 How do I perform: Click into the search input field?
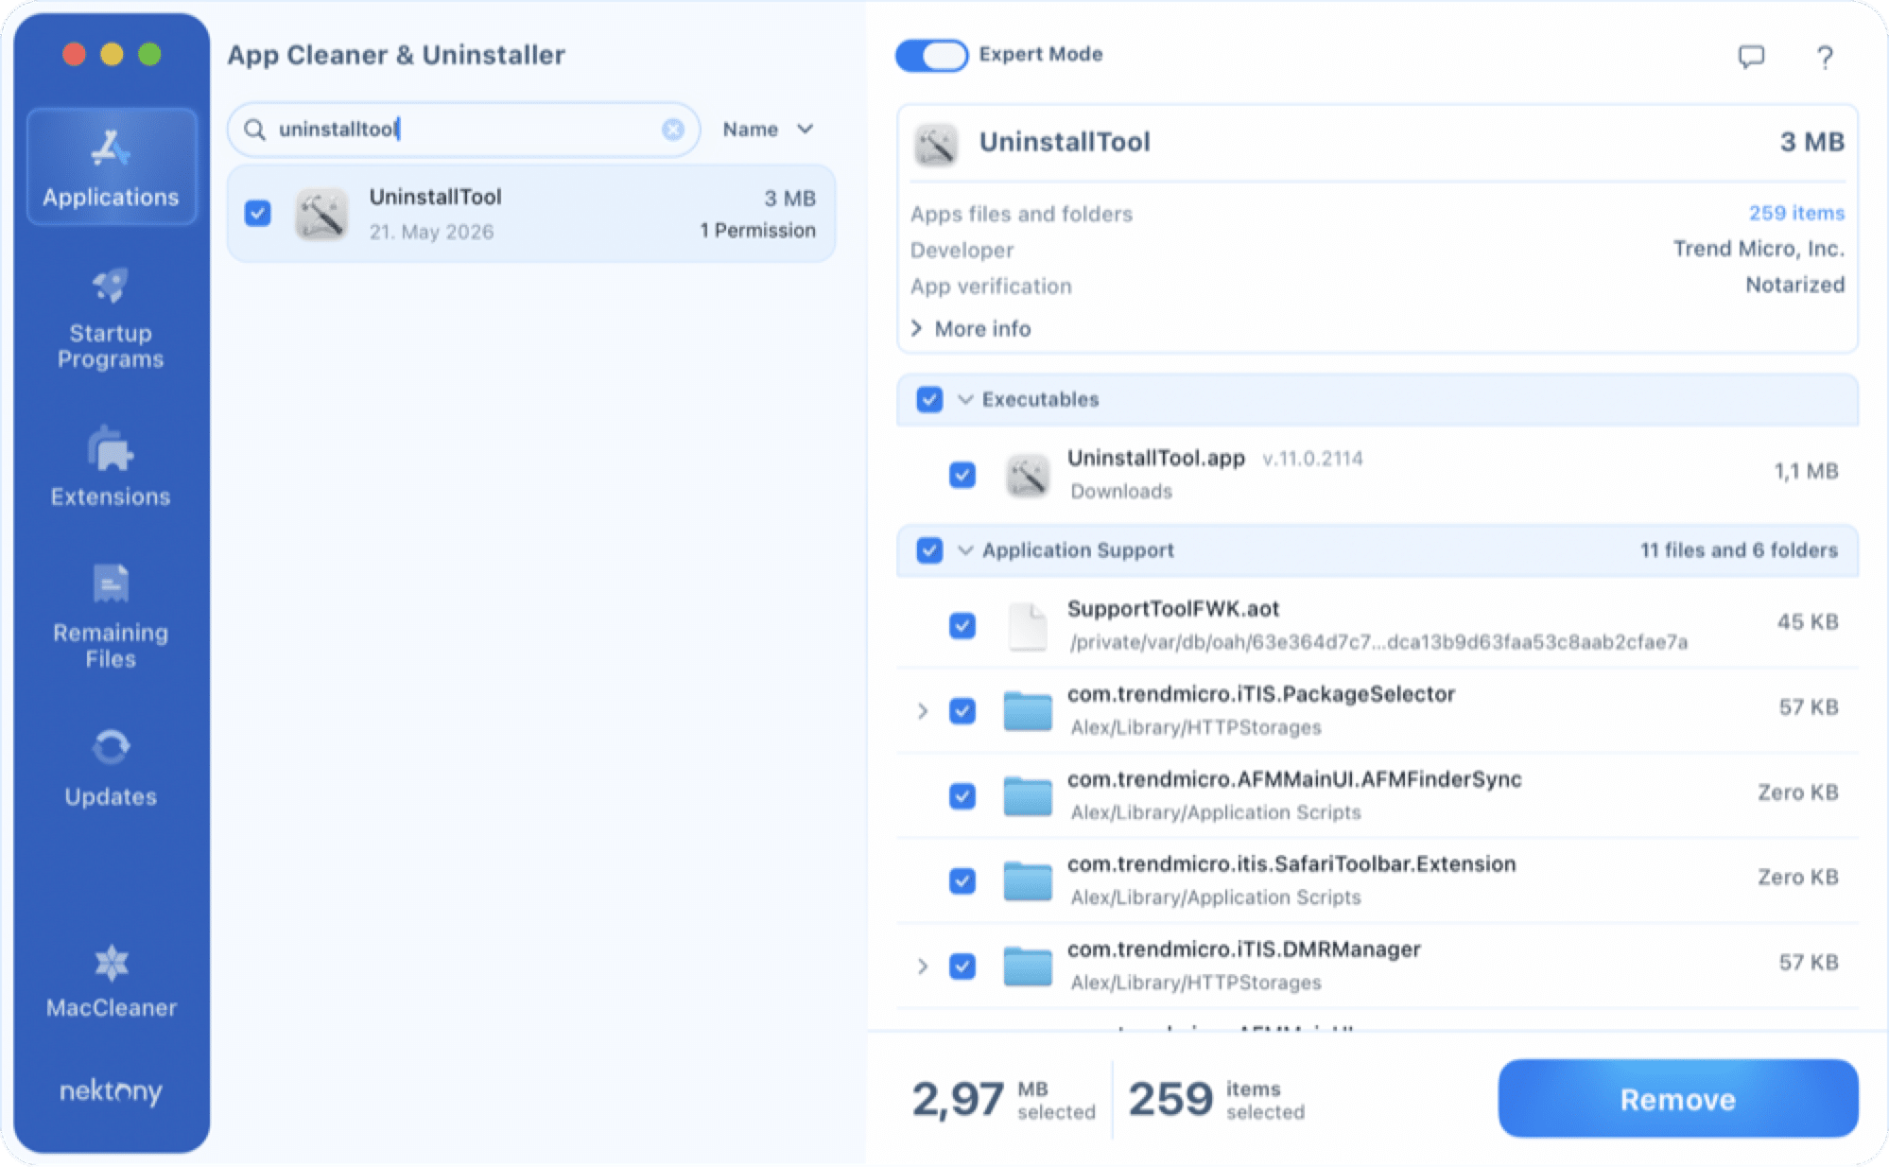[x=463, y=130]
